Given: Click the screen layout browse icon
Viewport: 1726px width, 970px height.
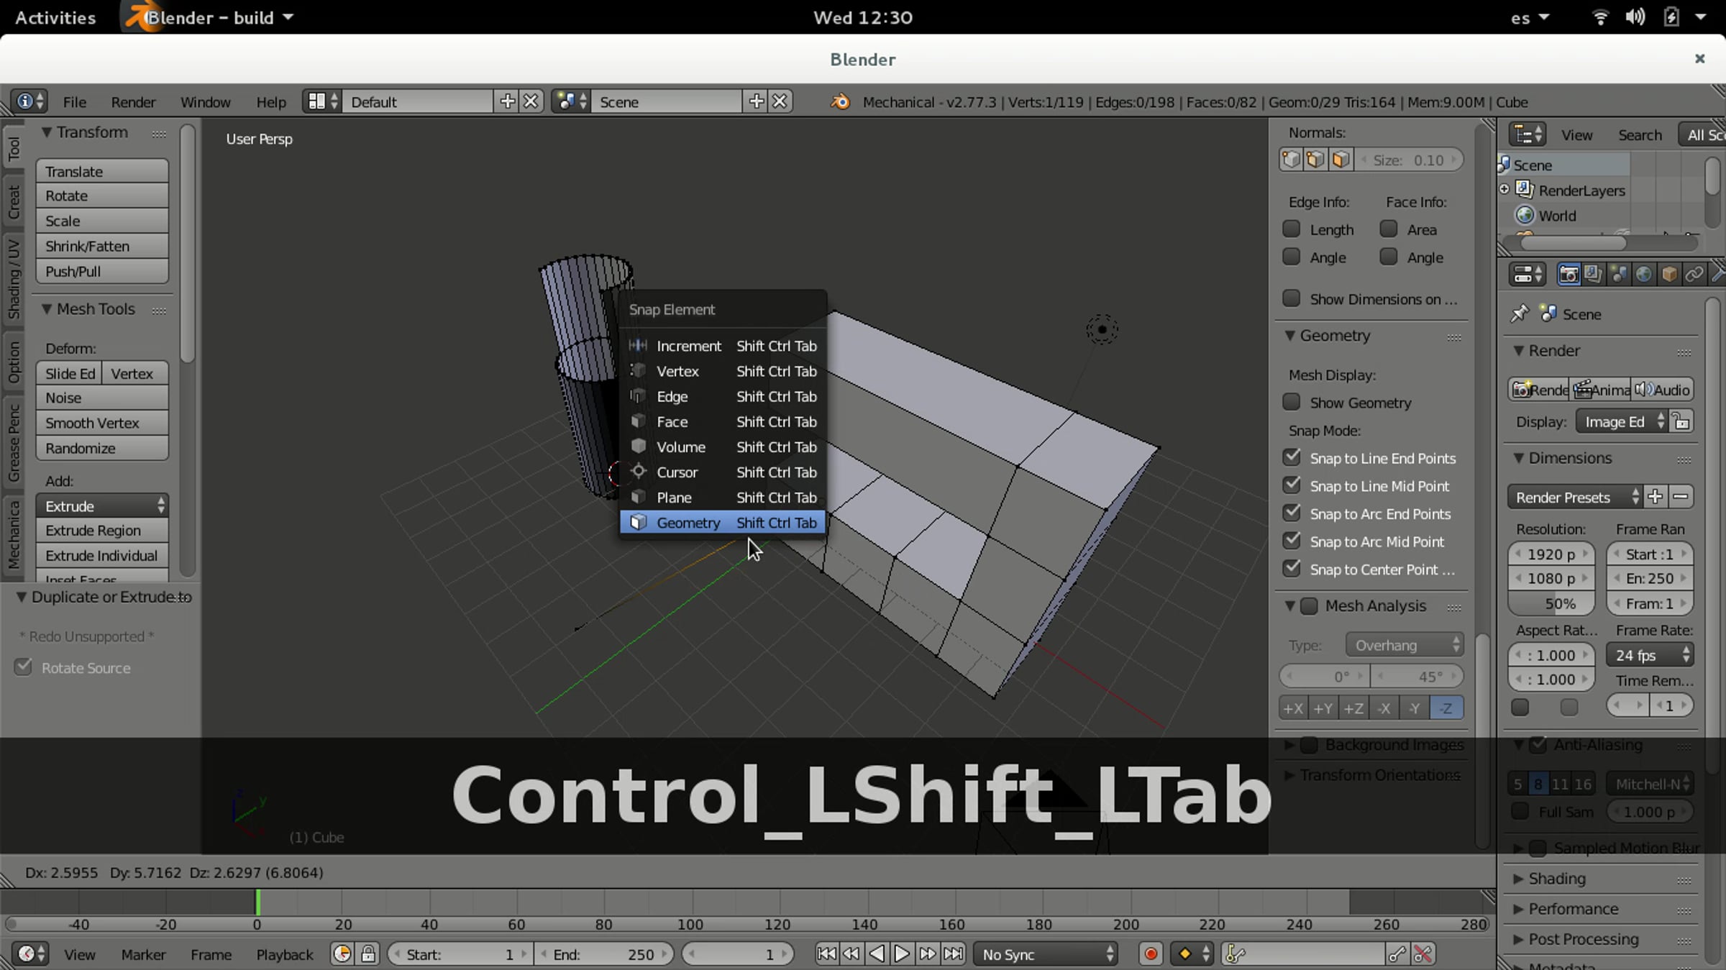Looking at the screenshot, I should pyautogui.click(x=322, y=101).
